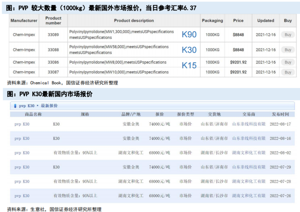
Task: Select the Product number column header
Action: (x=53, y=21)
